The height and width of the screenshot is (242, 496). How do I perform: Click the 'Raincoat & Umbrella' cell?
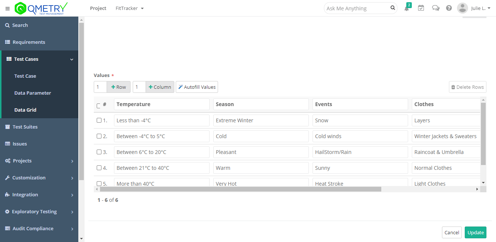click(446, 152)
